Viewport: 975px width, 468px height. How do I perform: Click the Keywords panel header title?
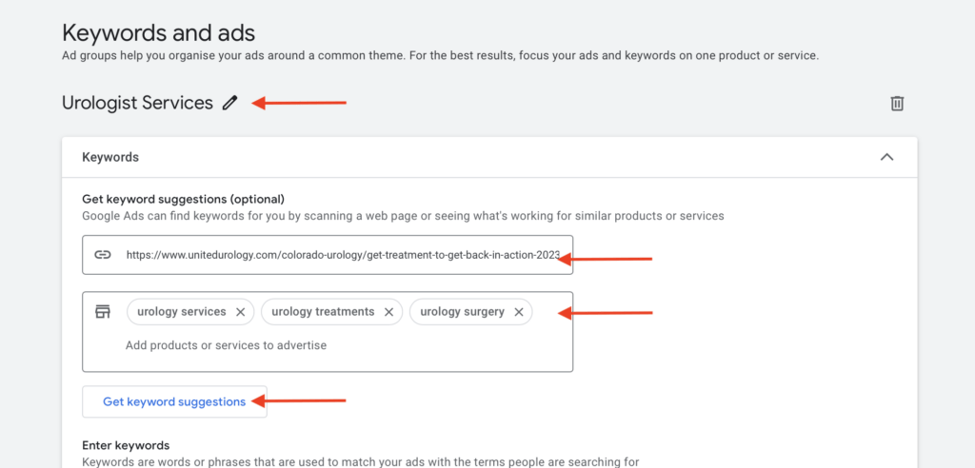pos(110,157)
